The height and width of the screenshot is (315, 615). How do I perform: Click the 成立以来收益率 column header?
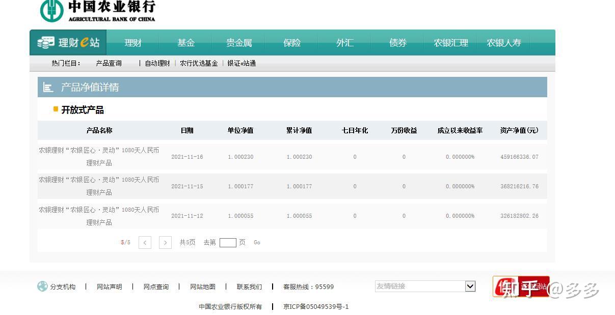click(460, 130)
